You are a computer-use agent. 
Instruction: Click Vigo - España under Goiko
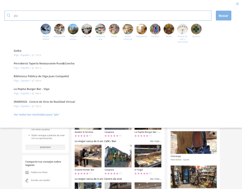point(21,55)
